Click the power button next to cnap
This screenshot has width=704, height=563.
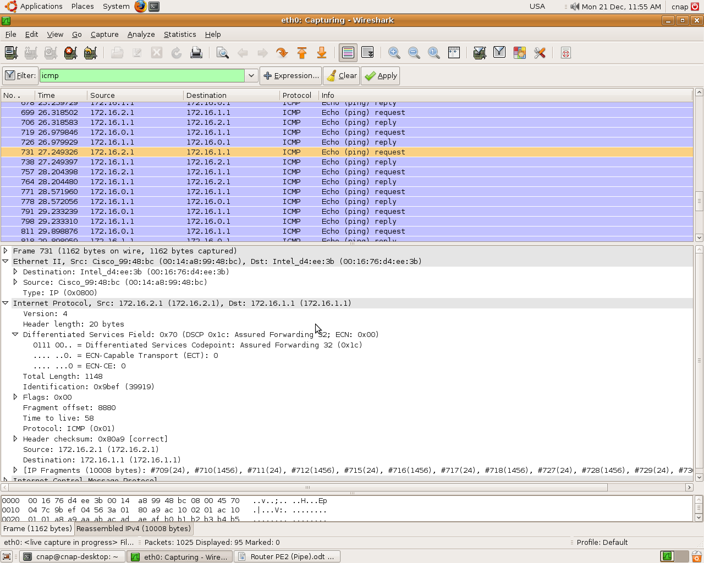pyautogui.click(x=695, y=7)
